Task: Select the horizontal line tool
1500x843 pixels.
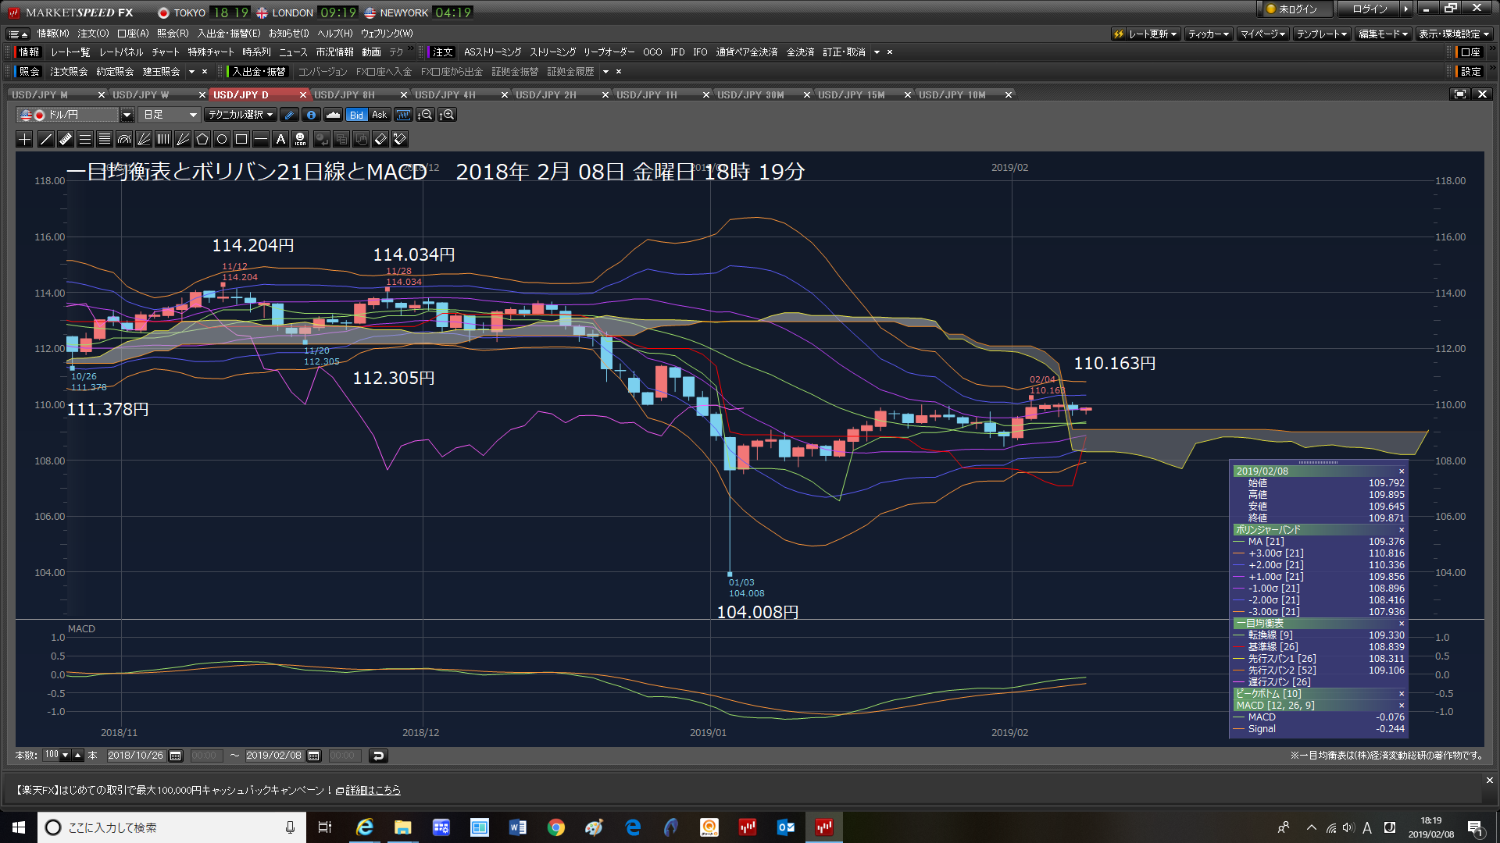Action: pos(261,139)
